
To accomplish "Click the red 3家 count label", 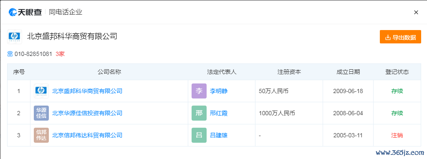I will (x=60, y=54).
